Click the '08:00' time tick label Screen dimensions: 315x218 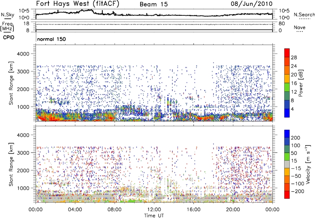[x=115, y=210]
